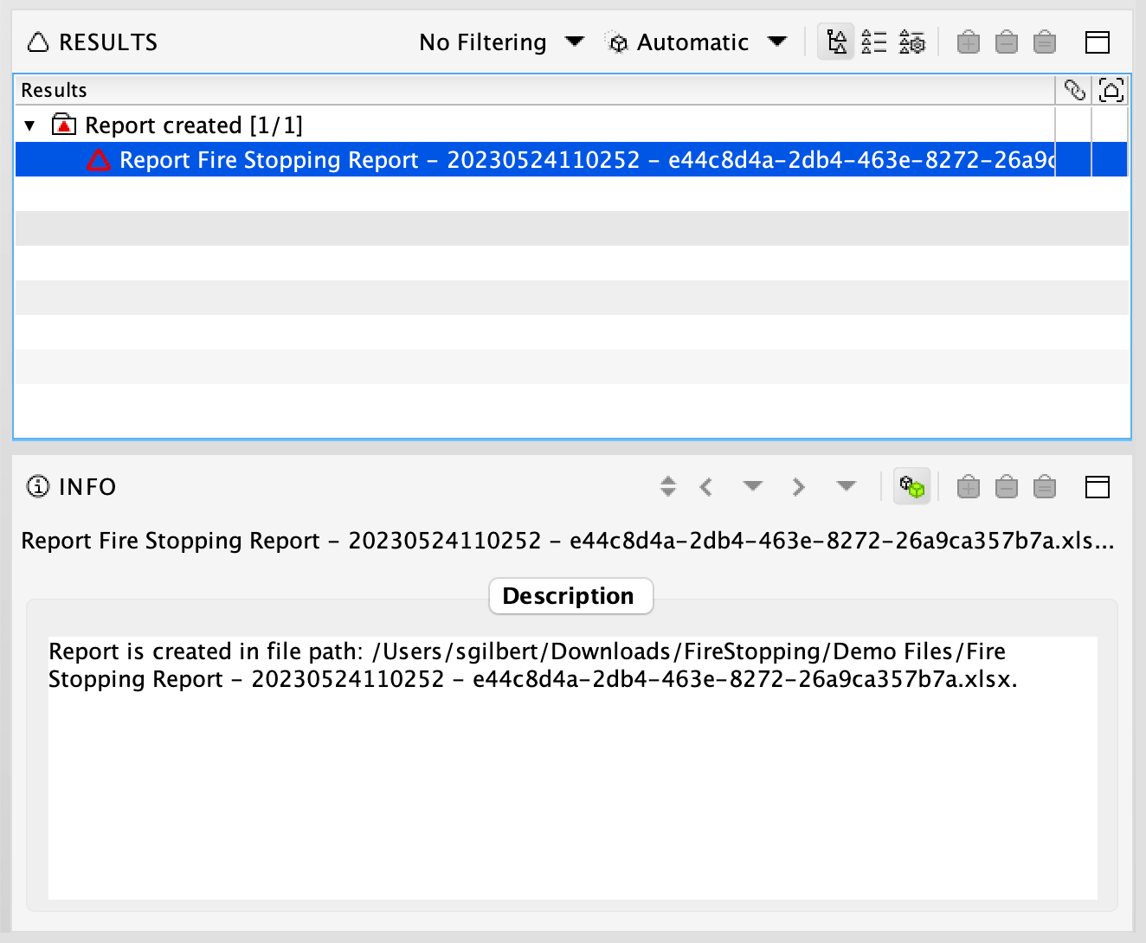Click the RESULTS panel title text
The width and height of the screenshot is (1146, 943).
pyautogui.click(x=108, y=42)
